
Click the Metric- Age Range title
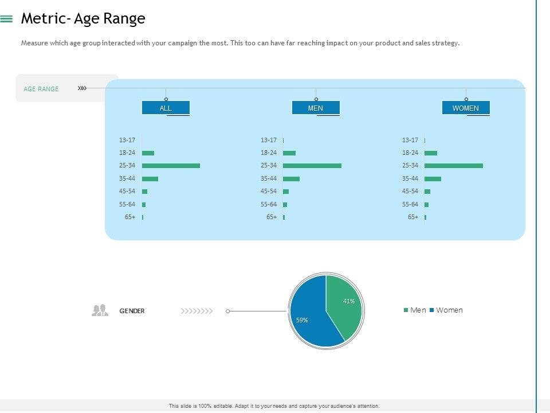coord(83,19)
